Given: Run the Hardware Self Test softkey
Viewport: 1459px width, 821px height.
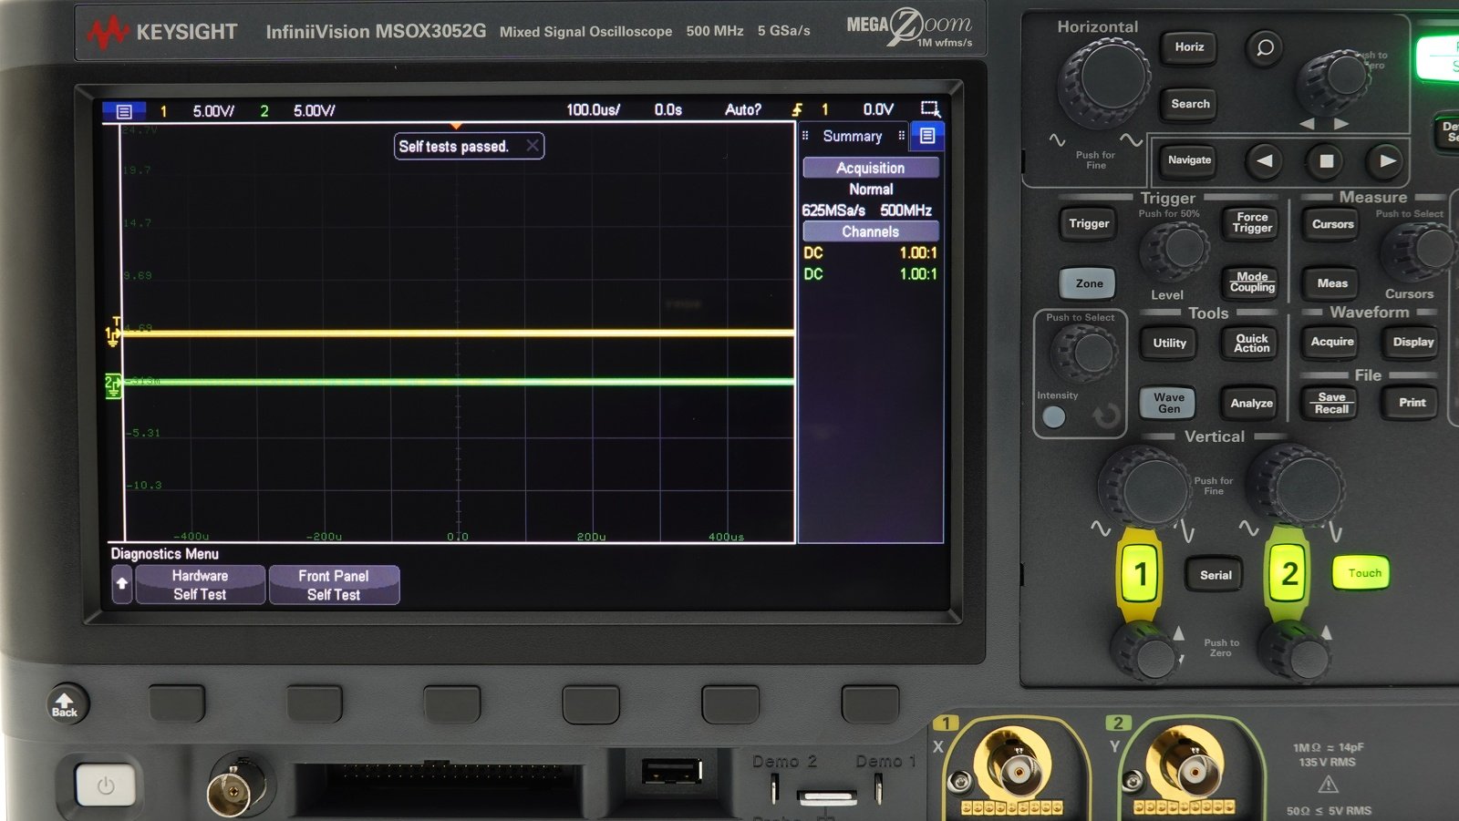Looking at the screenshot, I should pyautogui.click(x=201, y=585).
